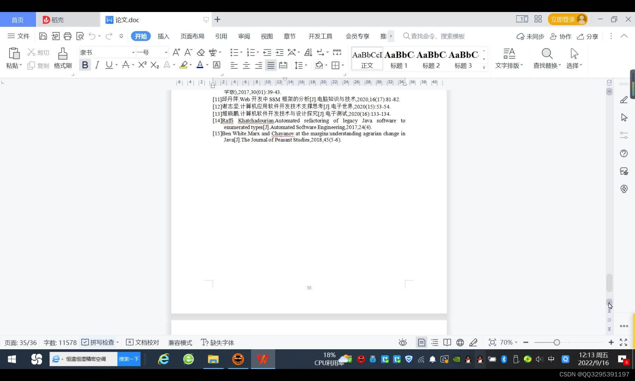Viewport: 635px width, 381px height.
Task: Open the 页面布局 (Page Layout) tab
Action: [x=192, y=36]
